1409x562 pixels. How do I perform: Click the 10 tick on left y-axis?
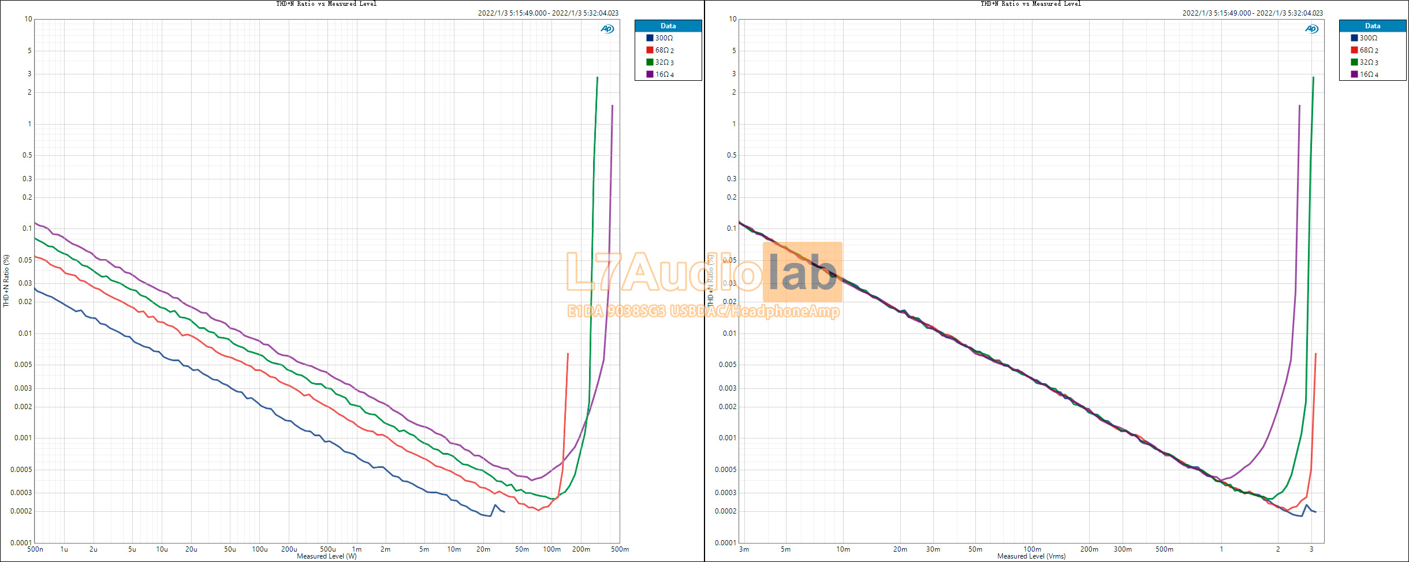coord(28,19)
